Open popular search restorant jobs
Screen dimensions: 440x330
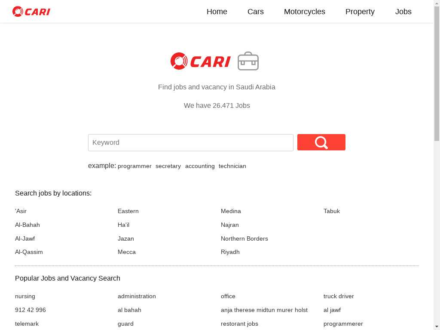[239, 324]
